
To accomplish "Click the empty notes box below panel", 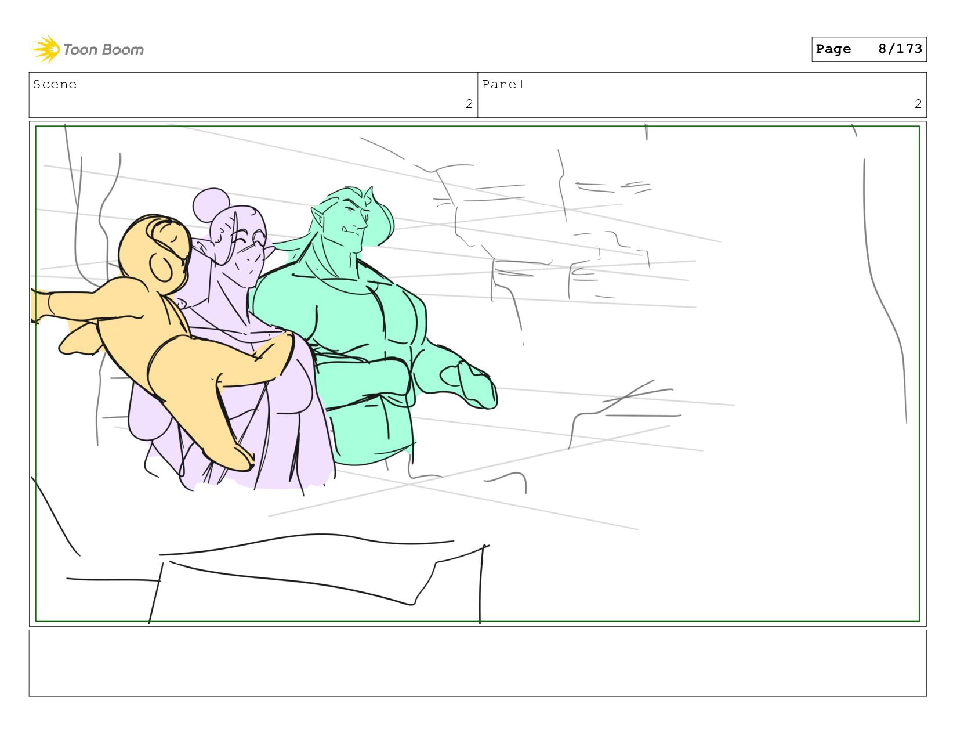I will pyautogui.click(x=477, y=663).
